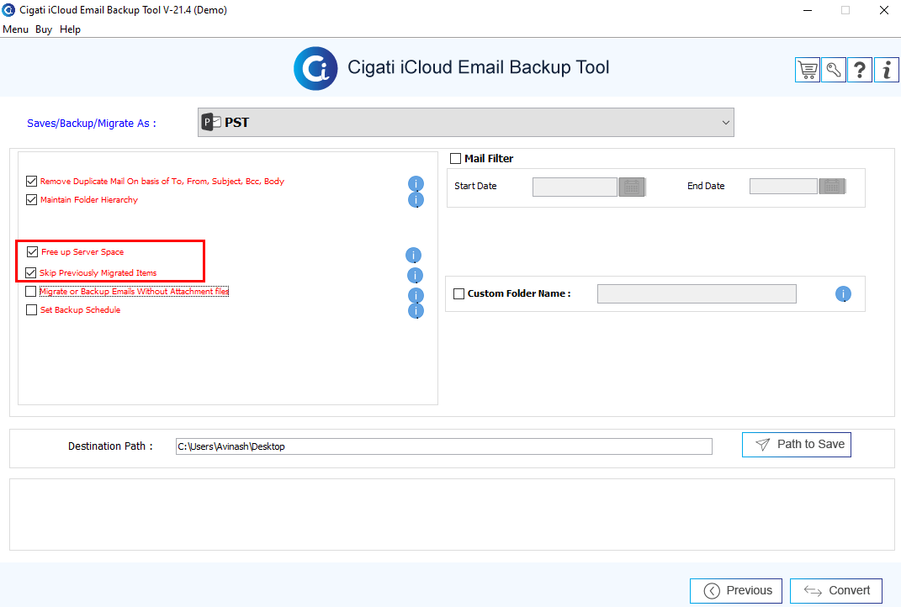Toggle Free up Server Space checkbox
The height and width of the screenshot is (607, 901).
(x=32, y=252)
